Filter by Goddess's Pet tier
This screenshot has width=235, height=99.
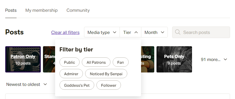[77, 85]
